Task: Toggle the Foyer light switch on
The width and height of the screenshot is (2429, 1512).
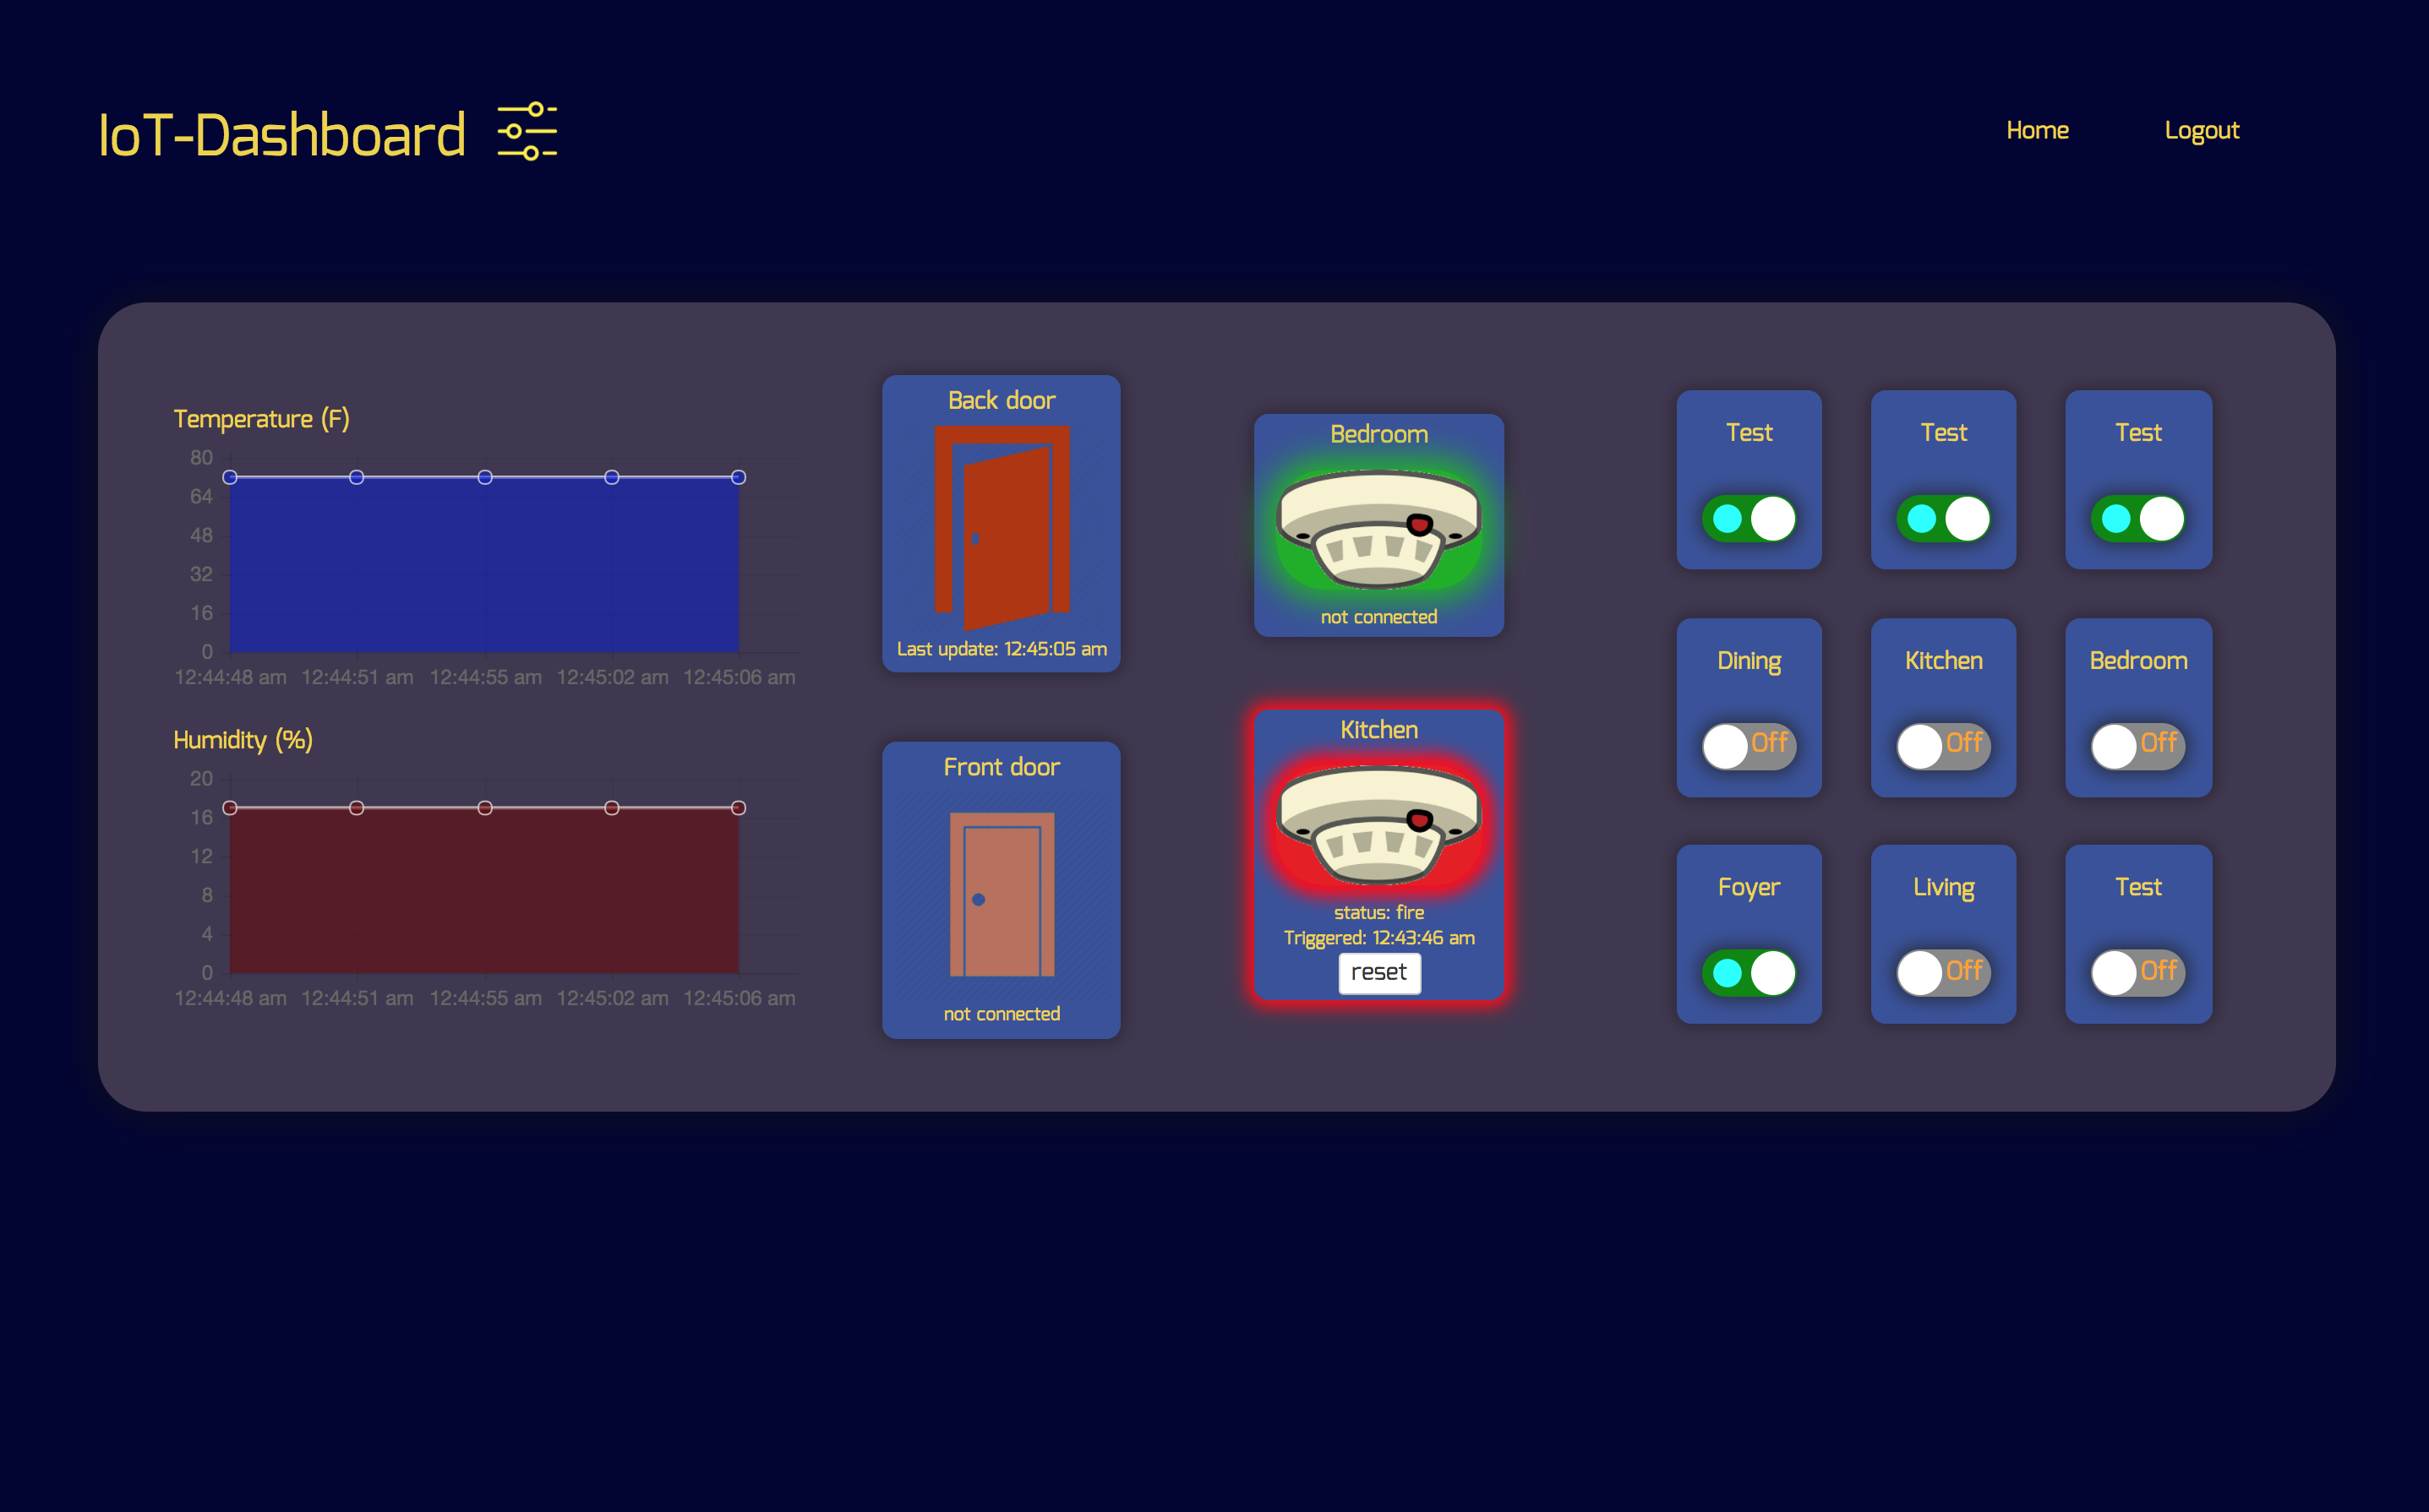Action: click(x=1748, y=971)
